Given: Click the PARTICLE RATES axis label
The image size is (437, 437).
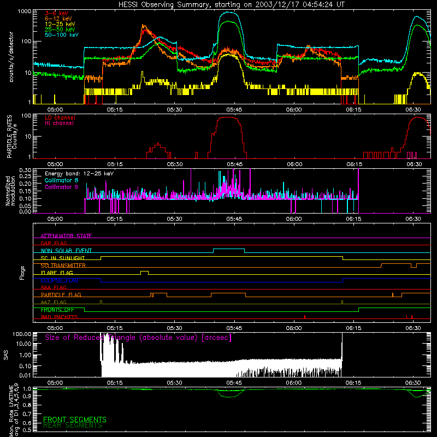Looking at the screenshot, I should click(x=11, y=136).
